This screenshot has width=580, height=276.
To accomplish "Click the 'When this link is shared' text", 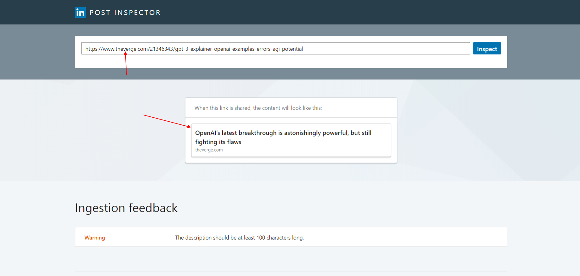I will (258, 108).
